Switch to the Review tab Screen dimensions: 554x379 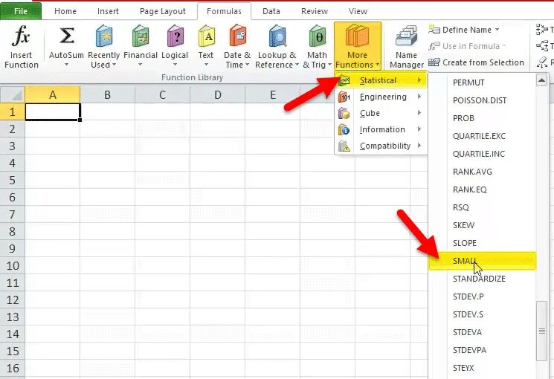point(315,11)
